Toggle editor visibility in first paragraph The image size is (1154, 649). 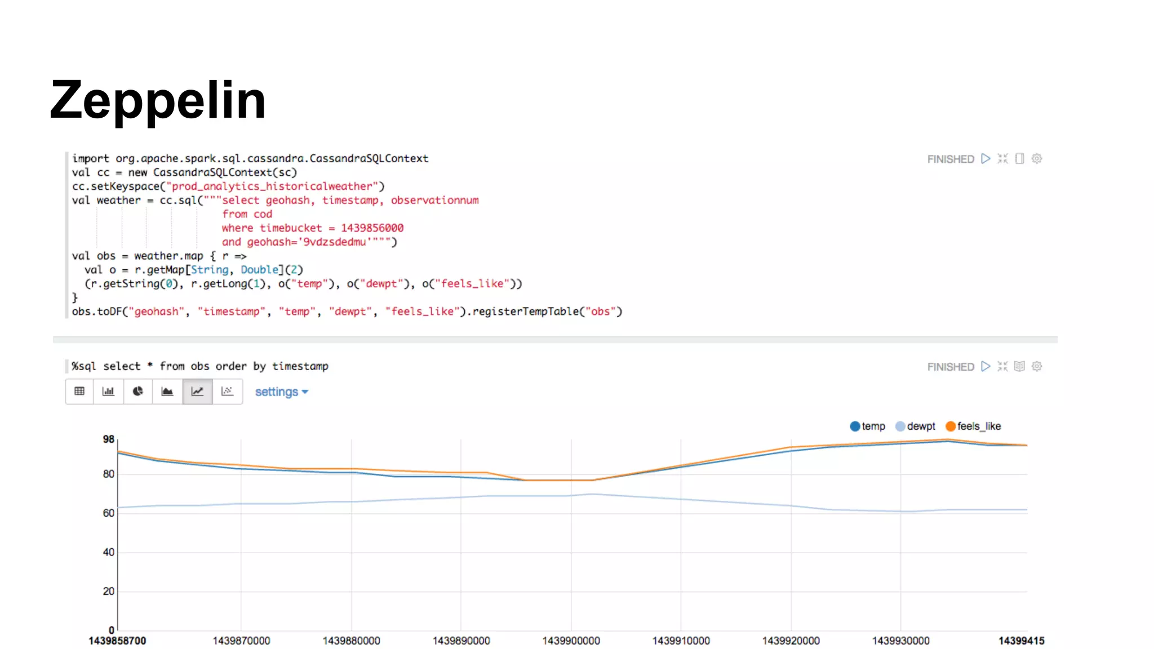tap(1002, 159)
